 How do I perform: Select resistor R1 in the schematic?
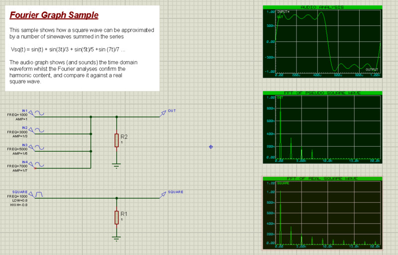[116, 218]
